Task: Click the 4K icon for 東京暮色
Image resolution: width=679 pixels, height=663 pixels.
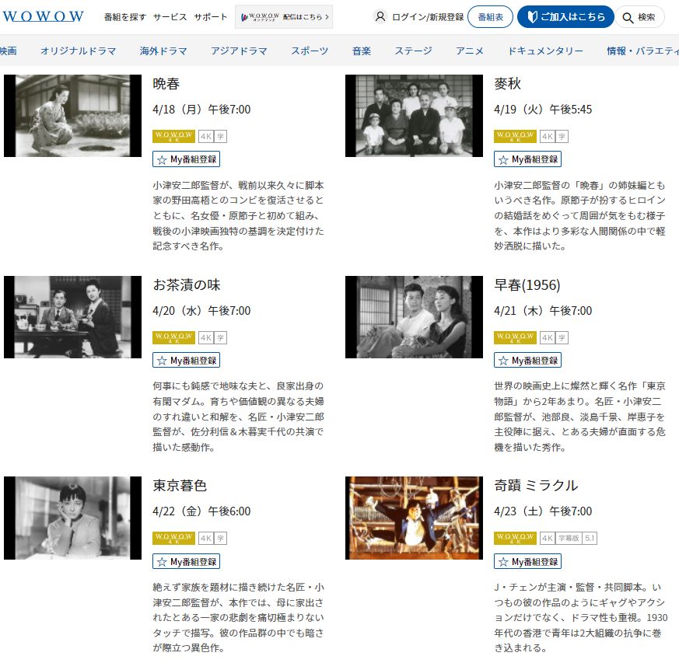Action: [x=205, y=539]
